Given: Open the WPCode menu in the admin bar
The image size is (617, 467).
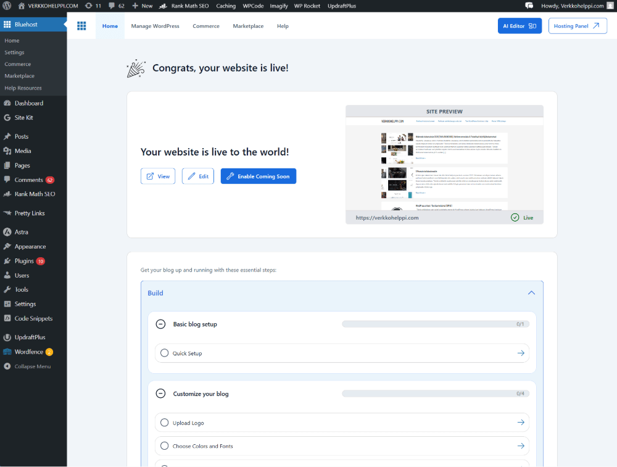Looking at the screenshot, I should coord(253,5).
